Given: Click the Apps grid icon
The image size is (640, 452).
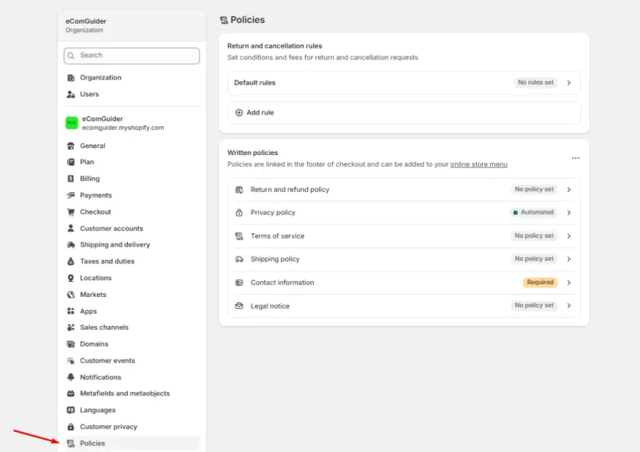Looking at the screenshot, I should (x=71, y=311).
